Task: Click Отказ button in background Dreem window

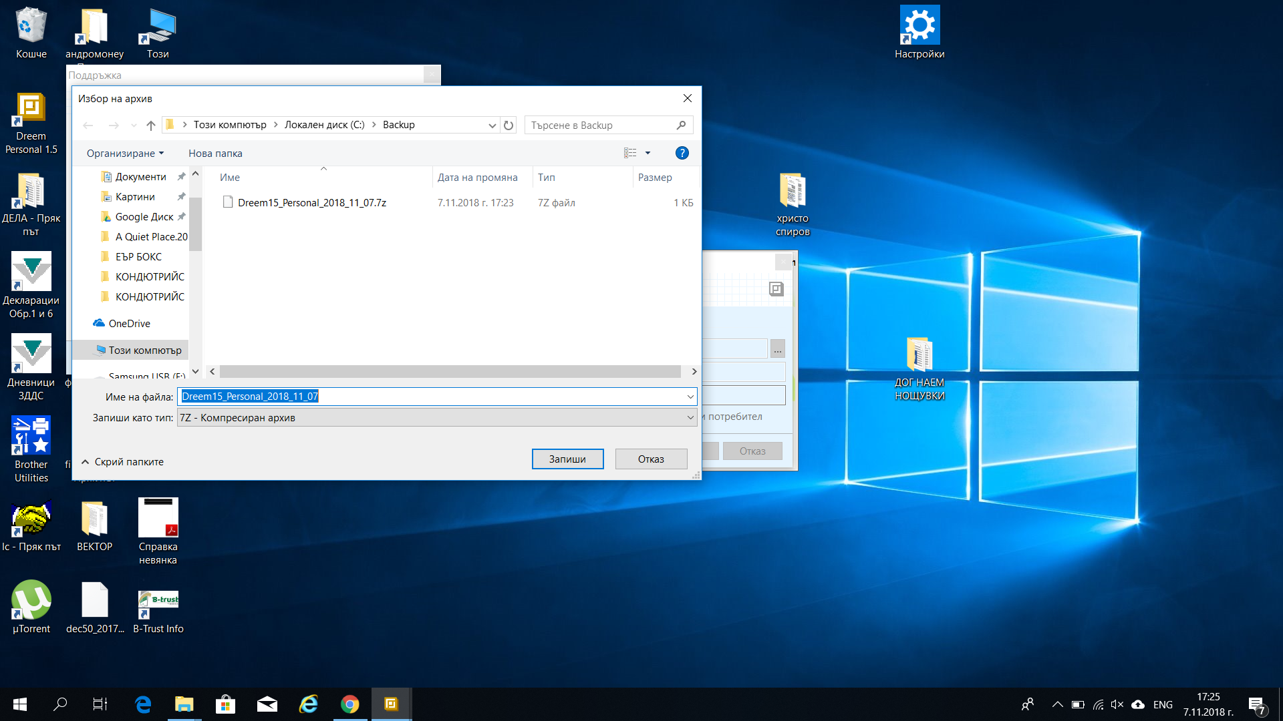Action: click(752, 451)
